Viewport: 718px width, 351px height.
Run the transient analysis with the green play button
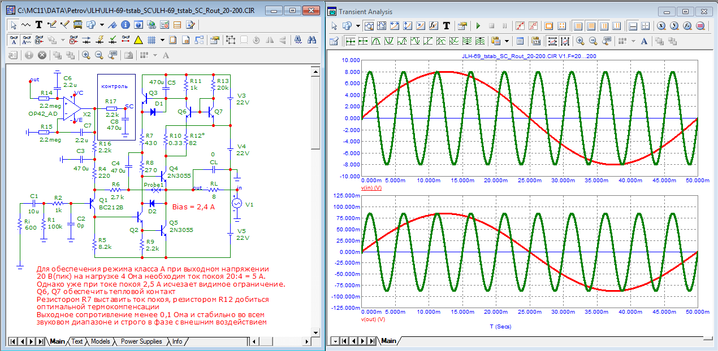coord(478,26)
